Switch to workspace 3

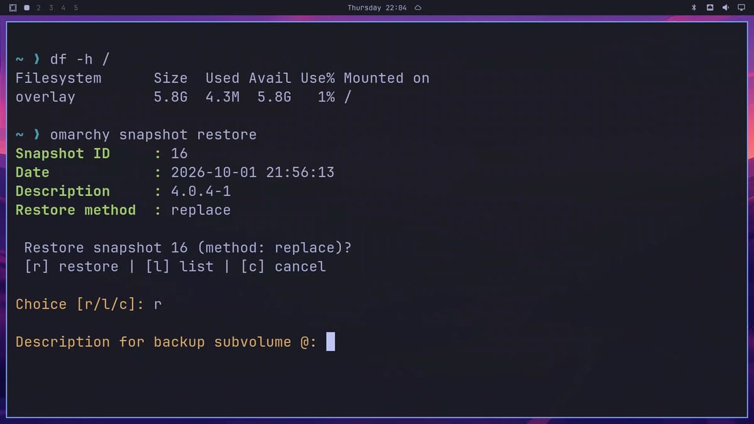[x=51, y=8]
